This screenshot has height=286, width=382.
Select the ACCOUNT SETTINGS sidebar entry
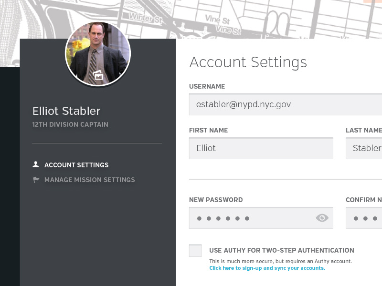(x=76, y=164)
